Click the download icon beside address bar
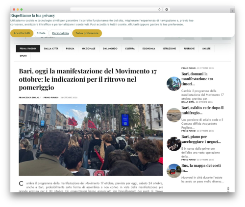This screenshot has height=207, width=245. pyautogui.click(x=167, y=9)
